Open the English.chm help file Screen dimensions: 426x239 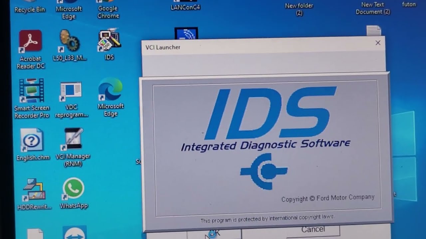tap(33, 144)
